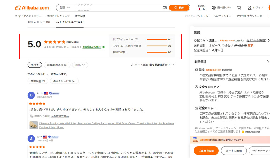Click the translation icon before 英語から翻訳
The image size is (270, 158).
(x=32, y=116)
